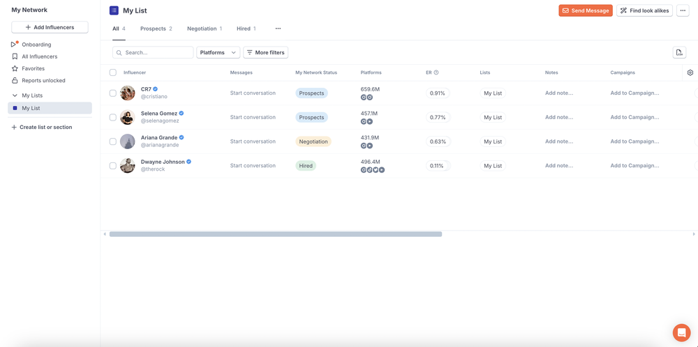This screenshot has height=347, width=698.
Task: Tick the checkbox for Ariana Grande
Action: click(x=113, y=141)
